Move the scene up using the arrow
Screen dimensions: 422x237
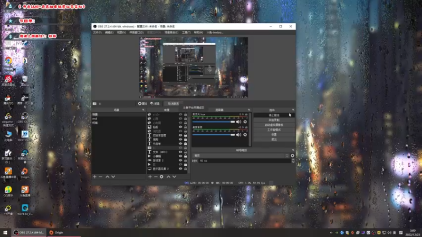click(108, 176)
